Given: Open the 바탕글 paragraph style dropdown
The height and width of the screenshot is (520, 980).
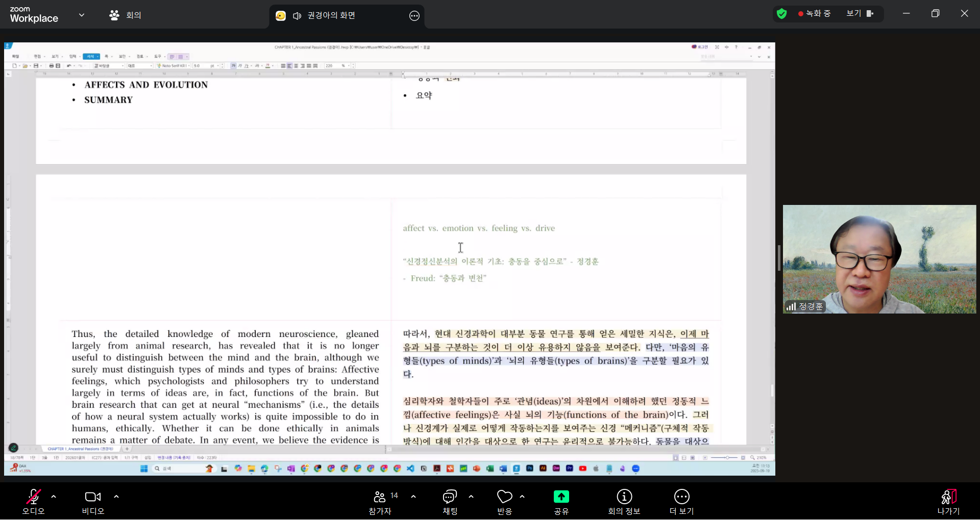Looking at the screenshot, I should [x=109, y=66].
